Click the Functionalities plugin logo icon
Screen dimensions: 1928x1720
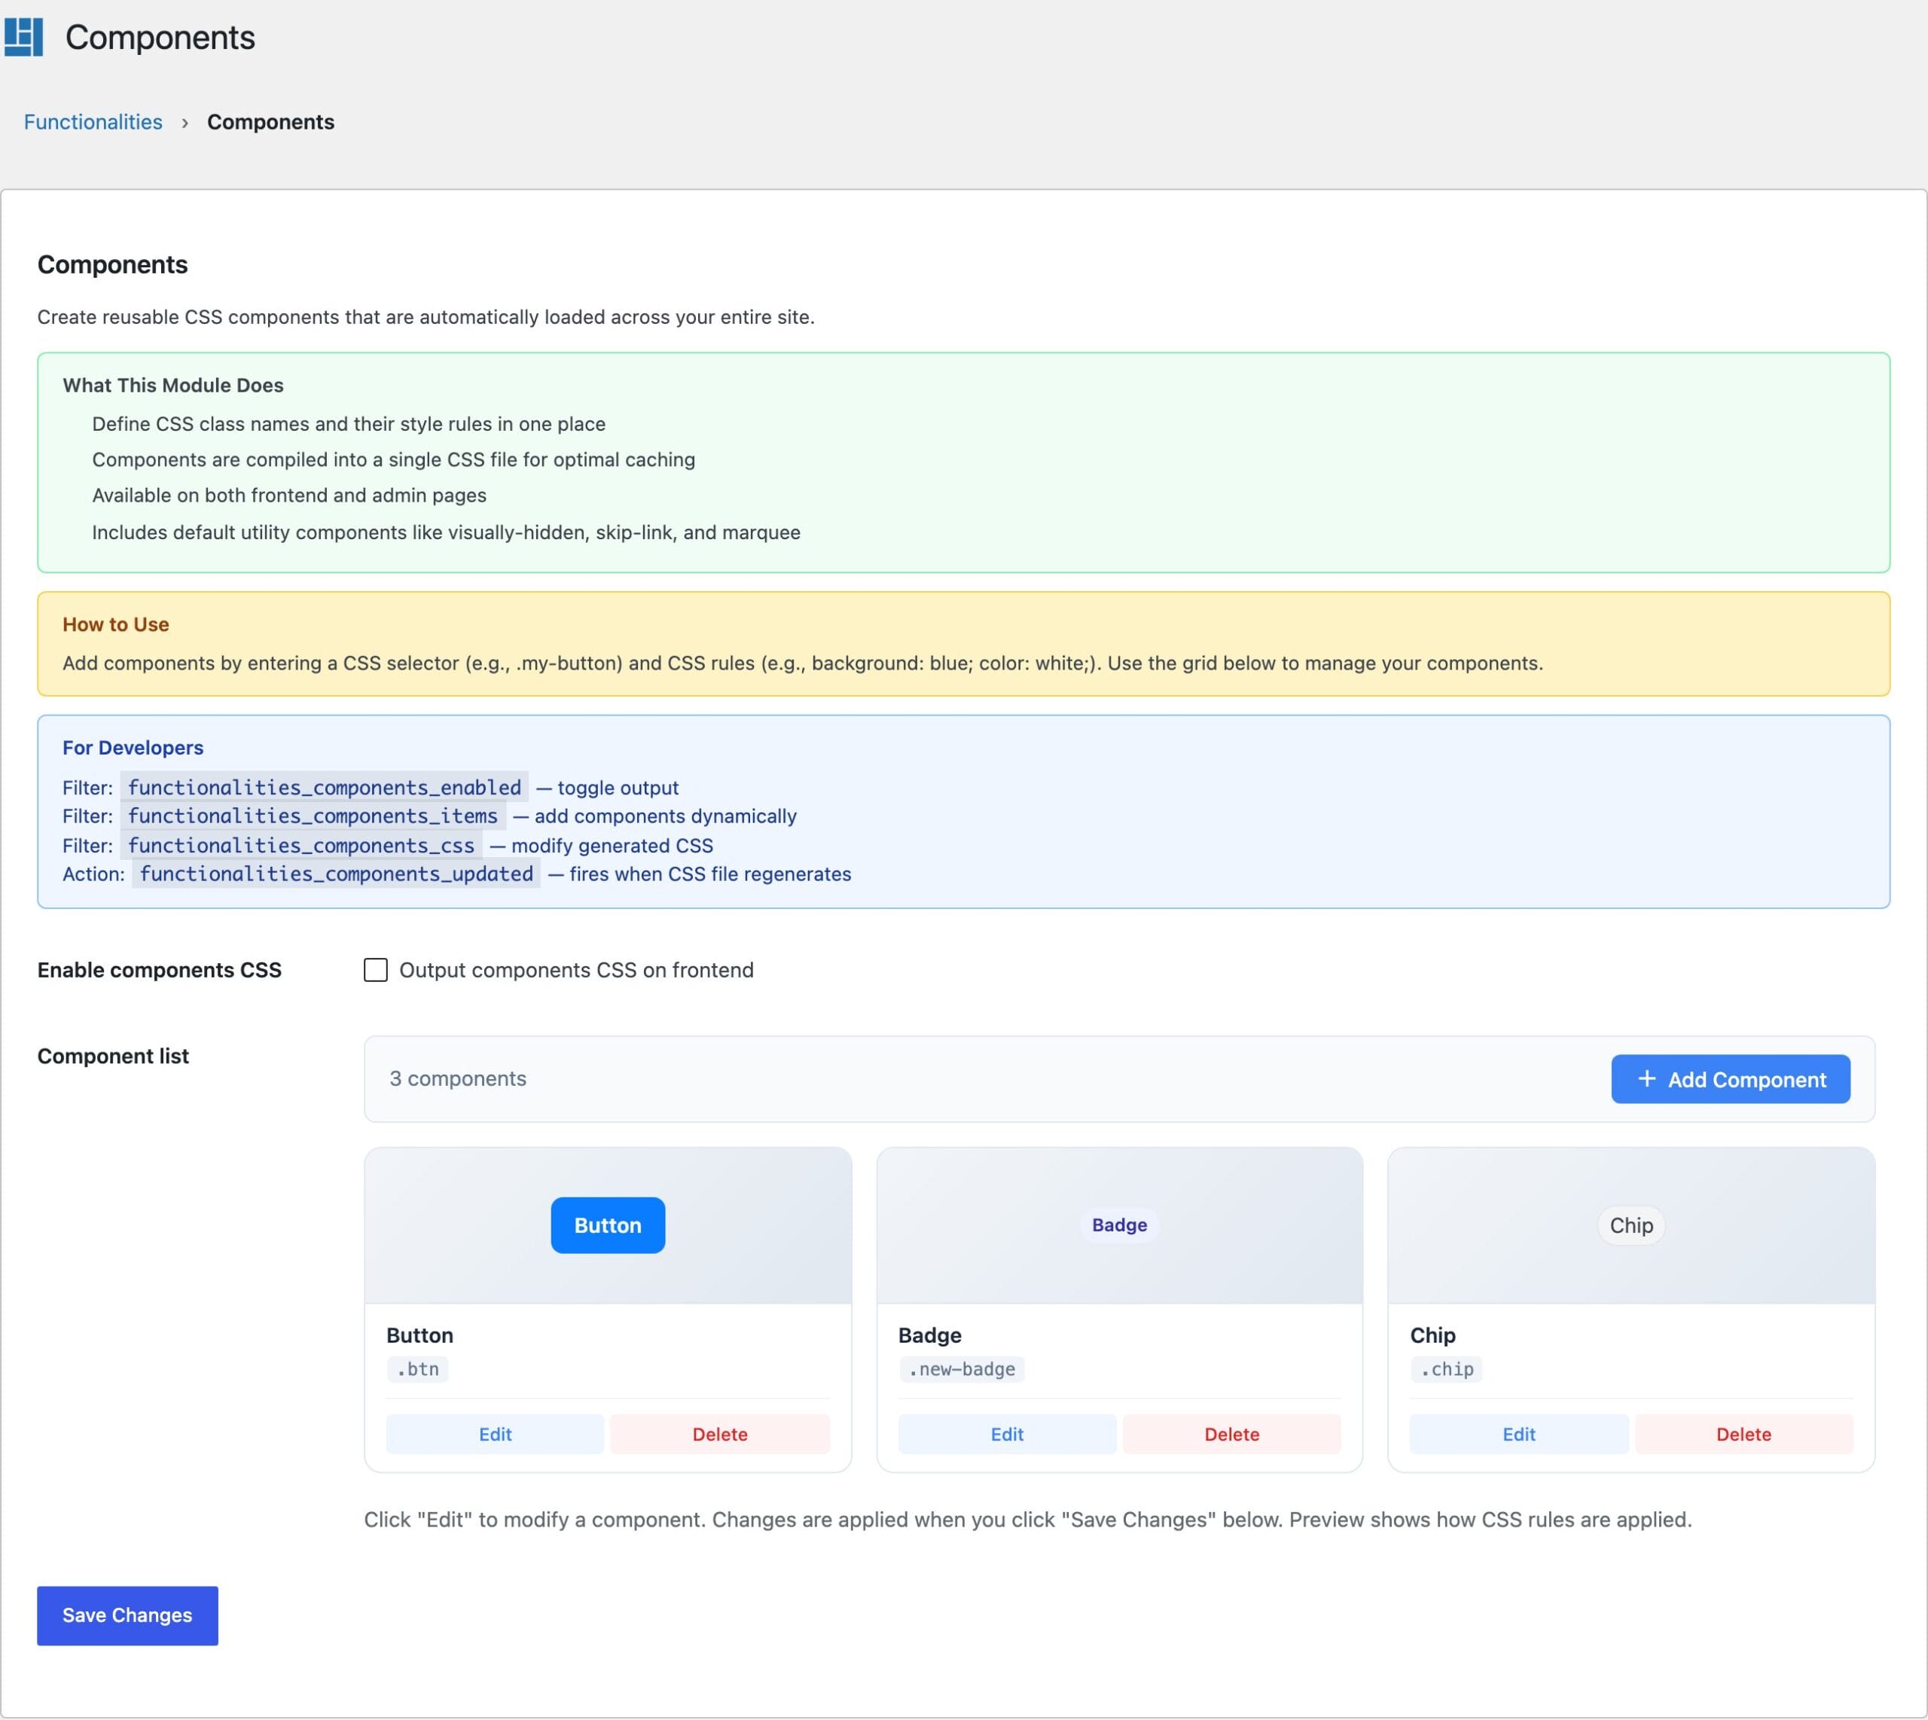click(23, 37)
